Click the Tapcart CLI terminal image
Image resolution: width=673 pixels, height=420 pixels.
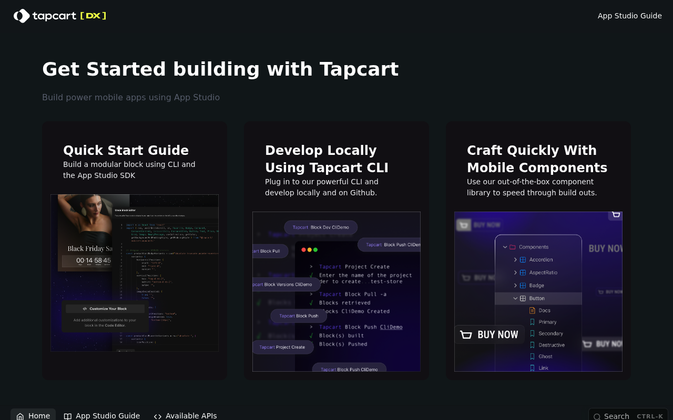[x=336, y=291]
